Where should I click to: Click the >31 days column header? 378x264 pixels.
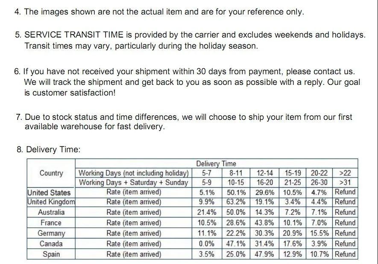[x=345, y=183]
